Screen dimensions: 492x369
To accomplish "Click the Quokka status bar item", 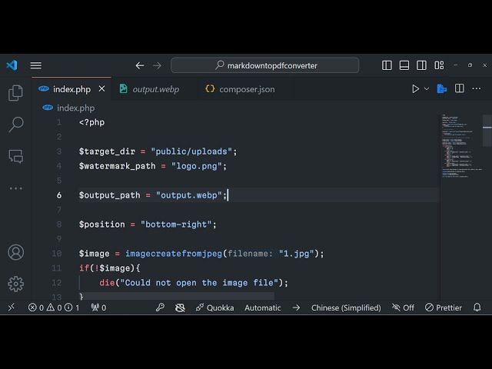I will (214, 307).
